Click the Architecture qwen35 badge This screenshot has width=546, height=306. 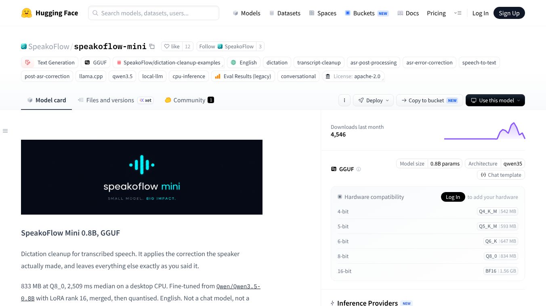coord(495,163)
